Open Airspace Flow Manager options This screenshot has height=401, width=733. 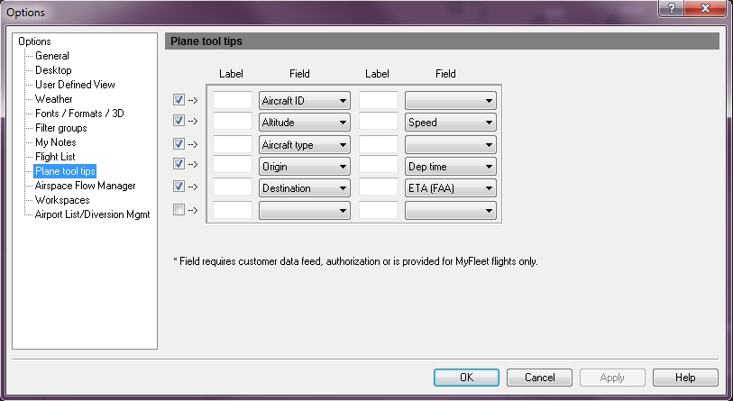[x=85, y=186]
